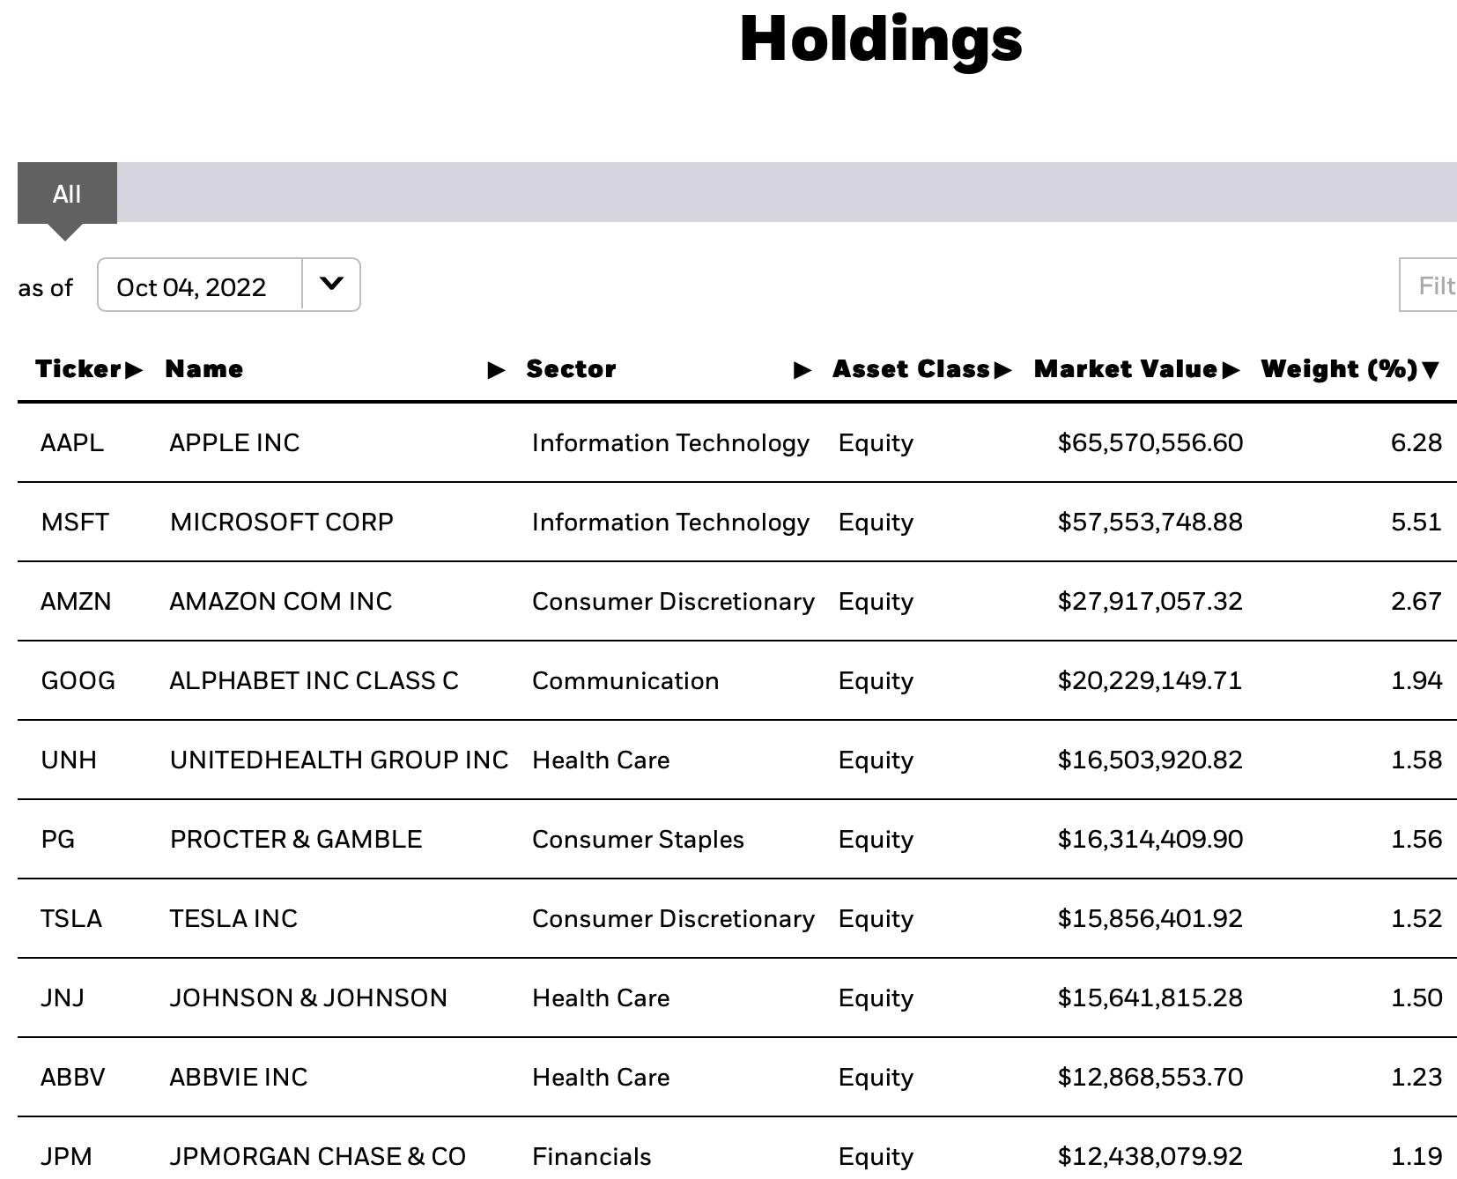Click market value $16,314,409.90
Viewport: 1457px width, 1179px height.
(x=1150, y=839)
